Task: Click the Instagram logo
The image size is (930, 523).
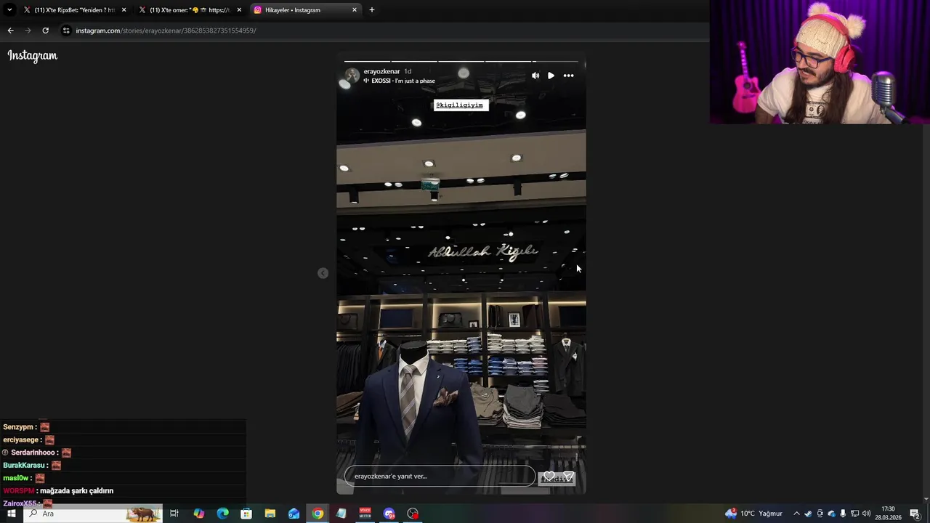Action: pyautogui.click(x=32, y=56)
